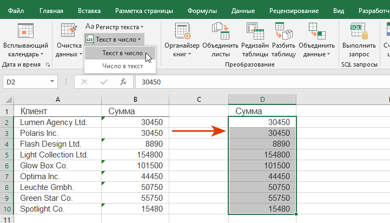The width and height of the screenshot is (390, 223).
Task: Expand Органайзер книг dropdown arrow
Action: click(x=189, y=54)
